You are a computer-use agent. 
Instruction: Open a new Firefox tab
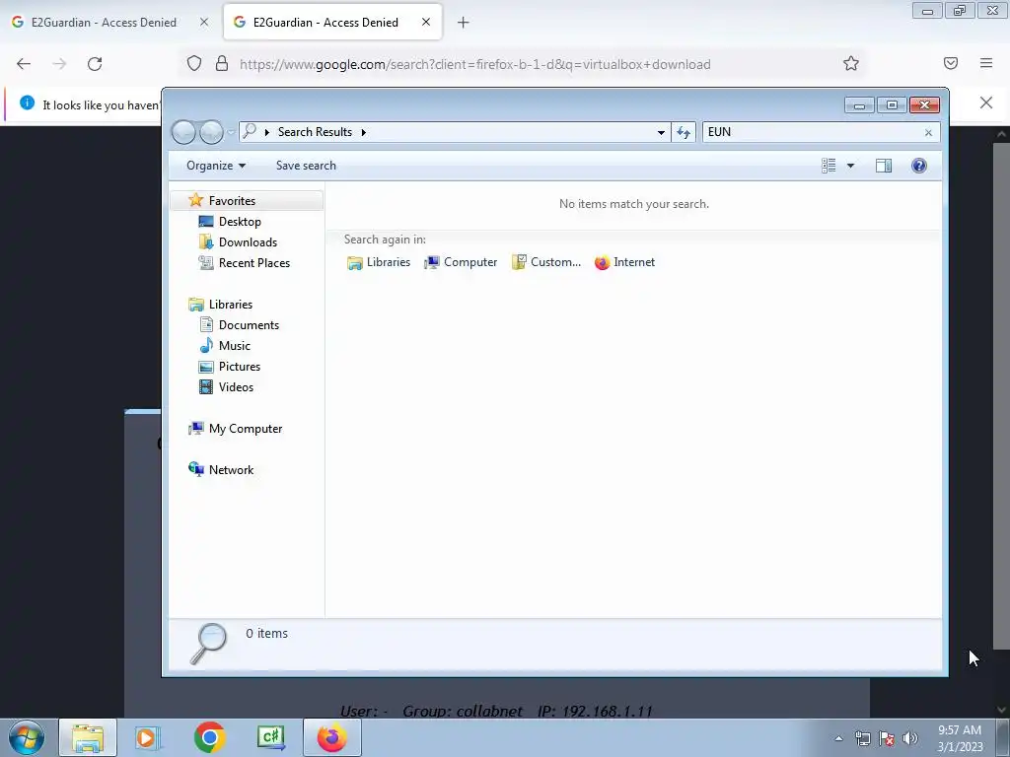click(464, 23)
